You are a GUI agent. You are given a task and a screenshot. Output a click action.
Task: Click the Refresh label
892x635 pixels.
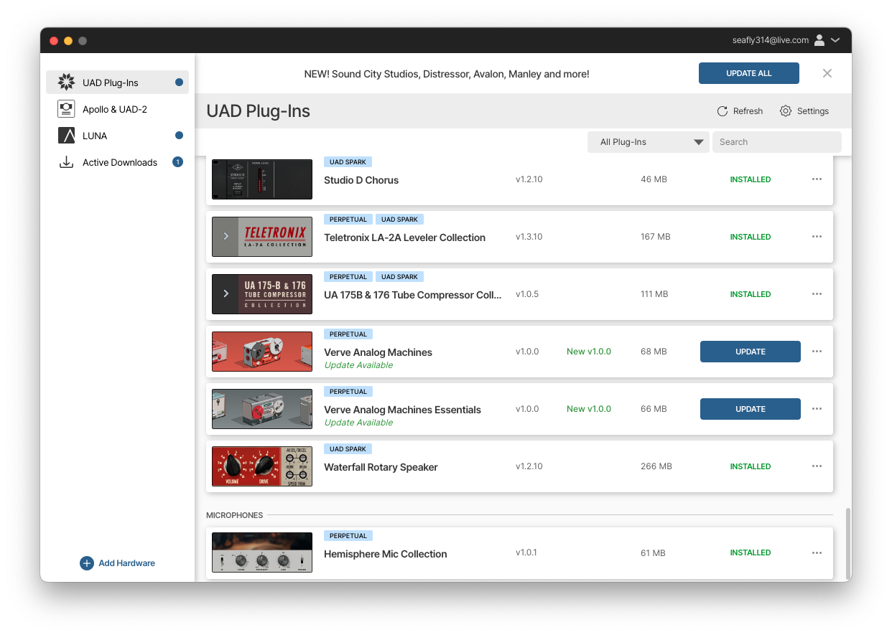(x=748, y=111)
